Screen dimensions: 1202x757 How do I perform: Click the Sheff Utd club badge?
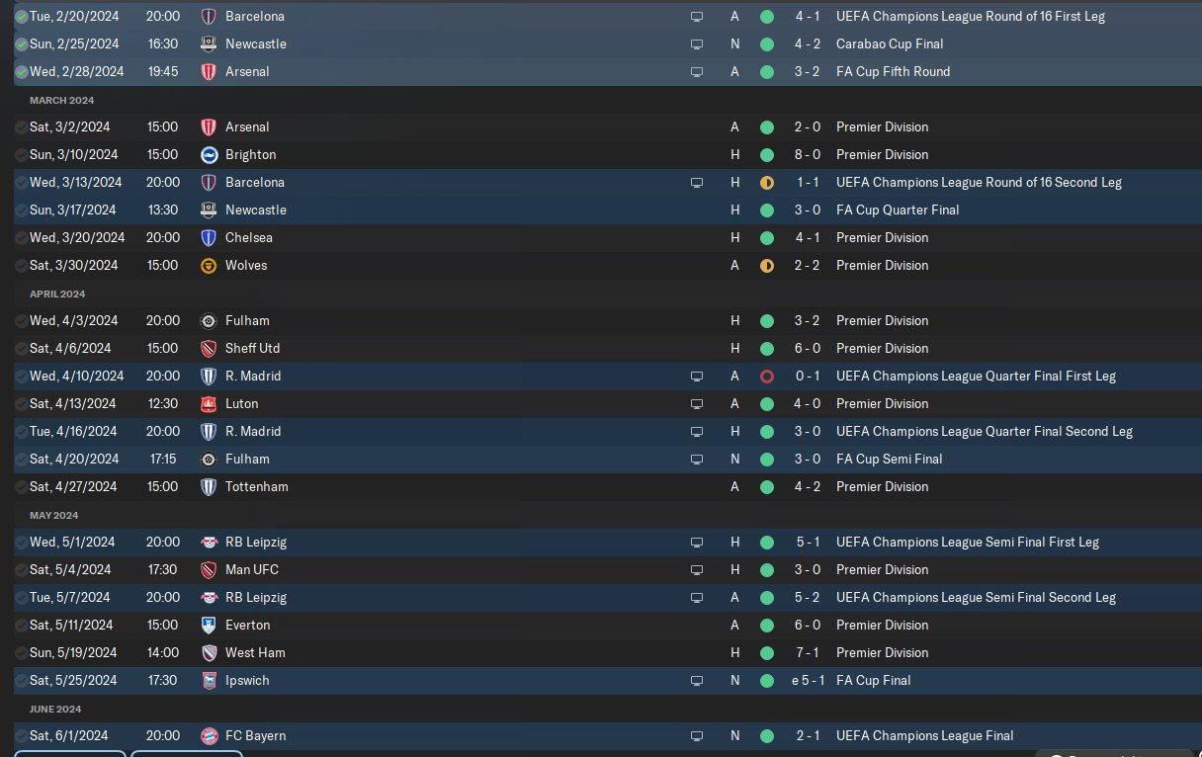(209, 348)
